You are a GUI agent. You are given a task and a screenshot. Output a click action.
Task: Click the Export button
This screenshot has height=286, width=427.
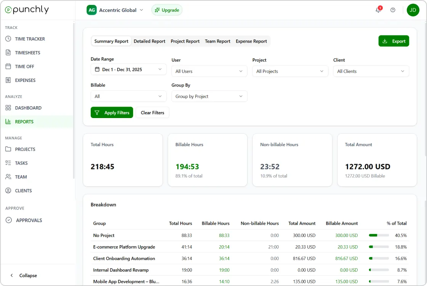[393, 41]
